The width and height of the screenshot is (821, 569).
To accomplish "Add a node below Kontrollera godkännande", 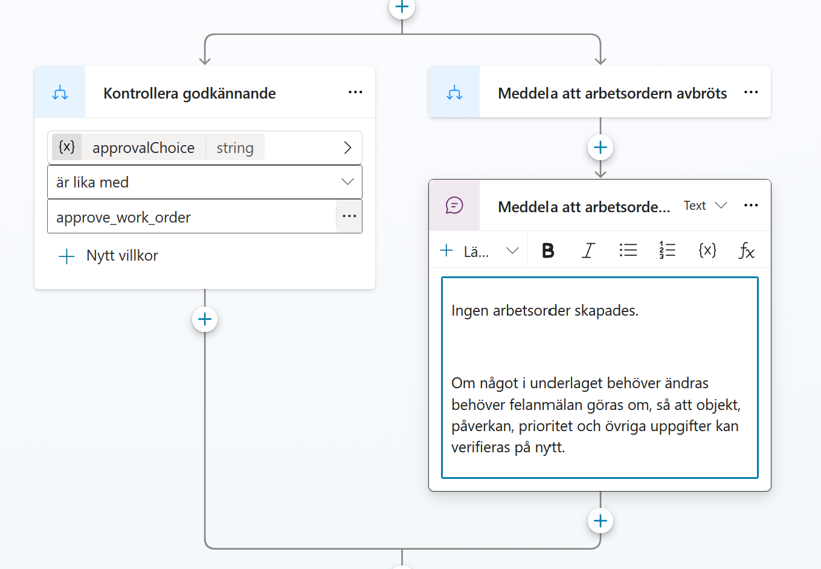I will 205,319.
